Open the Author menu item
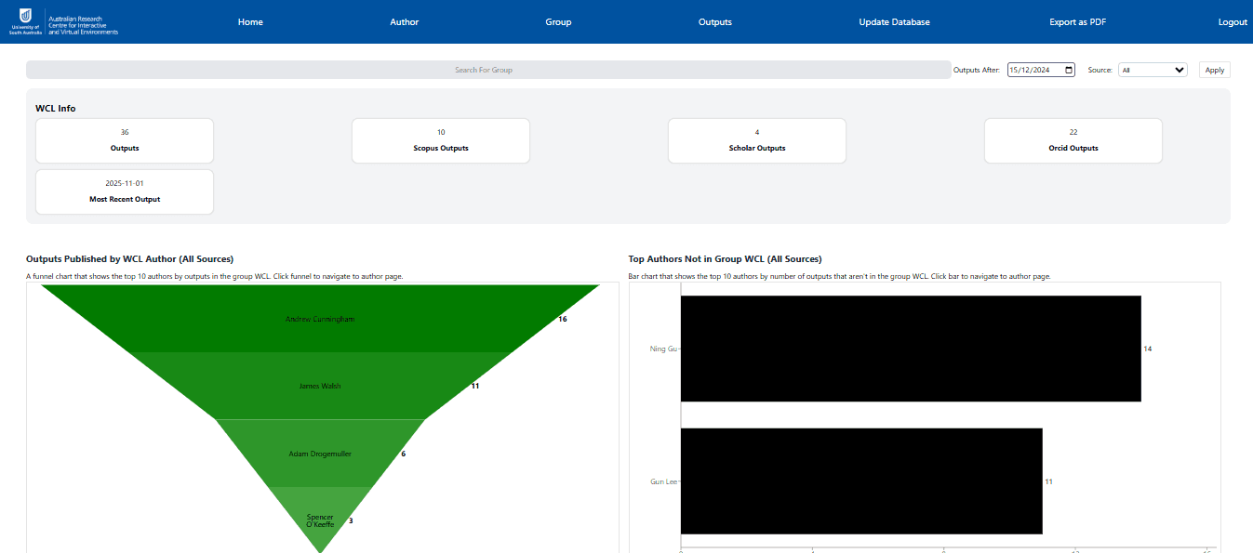The image size is (1253, 553). (x=404, y=22)
